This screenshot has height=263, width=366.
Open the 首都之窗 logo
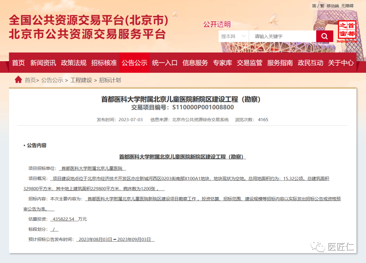click(347, 31)
